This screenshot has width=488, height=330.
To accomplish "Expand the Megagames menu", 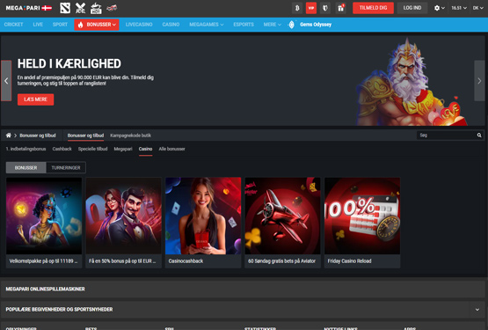I will point(207,25).
